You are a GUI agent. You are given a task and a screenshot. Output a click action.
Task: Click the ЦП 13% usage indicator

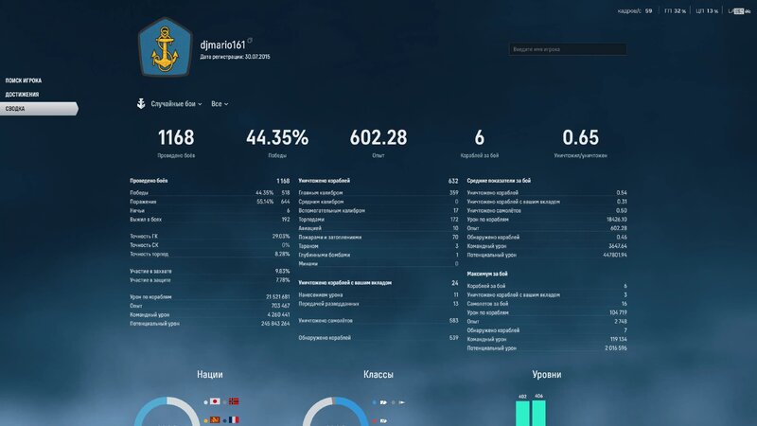(707, 11)
